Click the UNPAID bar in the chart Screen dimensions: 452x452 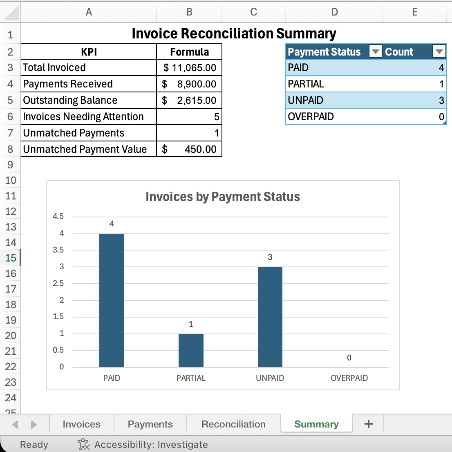pyautogui.click(x=270, y=317)
